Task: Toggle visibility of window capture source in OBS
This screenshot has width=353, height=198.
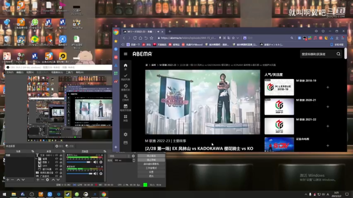Action: (x=56, y=169)
